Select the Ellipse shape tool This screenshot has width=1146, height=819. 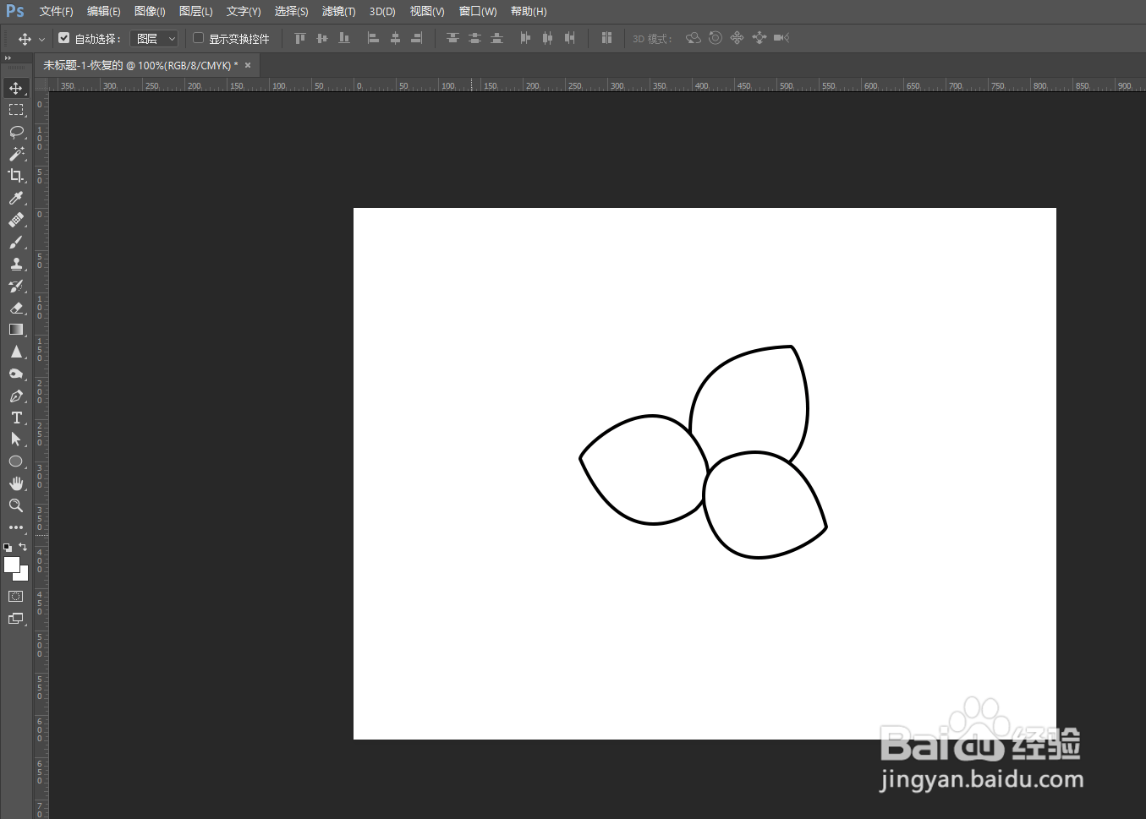coord(16,461)
